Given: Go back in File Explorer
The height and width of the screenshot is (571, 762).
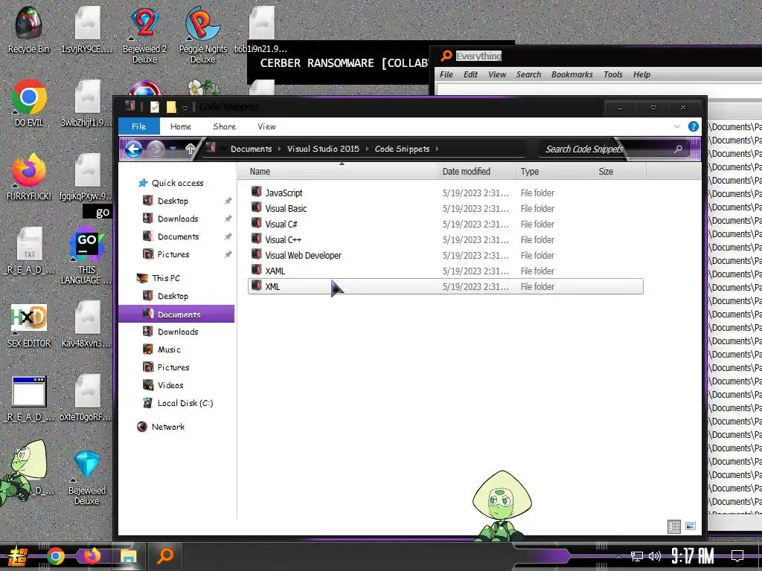Looking at the screenshot, I should point(134,149).
